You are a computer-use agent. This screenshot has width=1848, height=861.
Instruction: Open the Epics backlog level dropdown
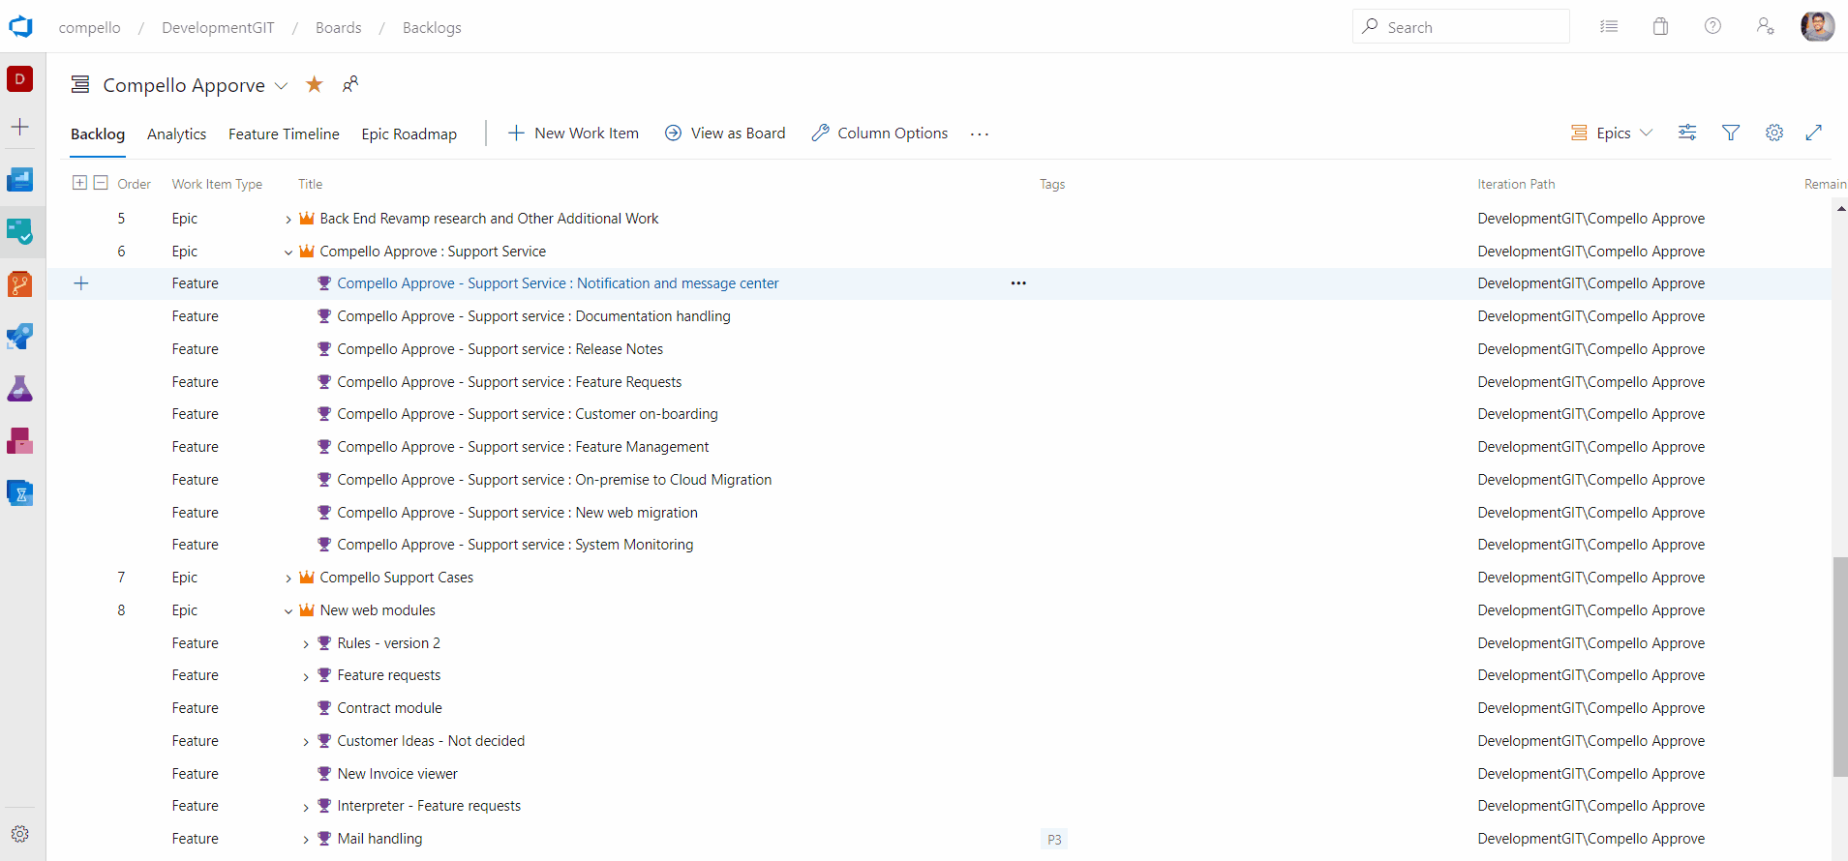[x=1612, y=133]
